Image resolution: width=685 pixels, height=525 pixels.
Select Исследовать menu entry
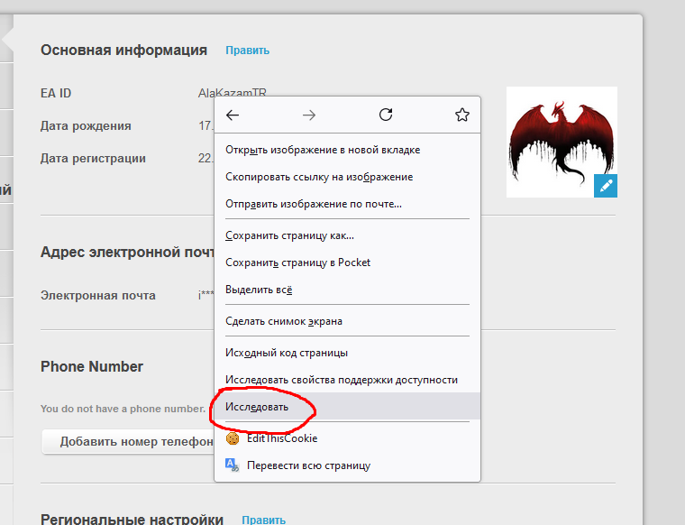[x=347, y=407]
